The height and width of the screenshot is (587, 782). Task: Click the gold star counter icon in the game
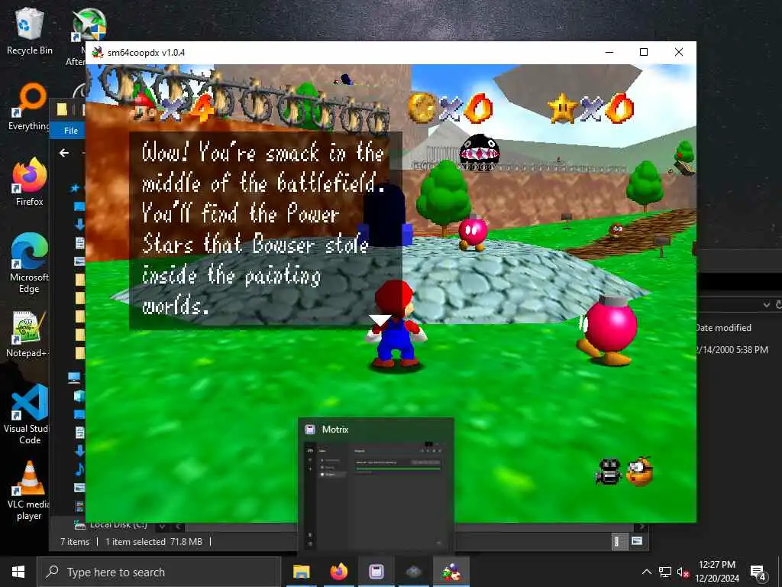[x=562, y=109]
